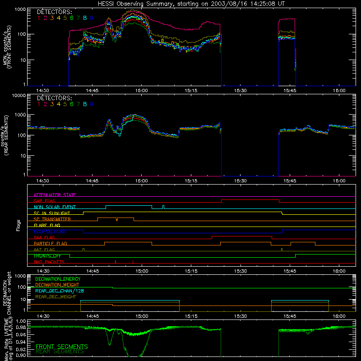Select the A2Z_FLAG label
Image resolution: width=361 pixels, height=361 pixels.
pos(44,250)
